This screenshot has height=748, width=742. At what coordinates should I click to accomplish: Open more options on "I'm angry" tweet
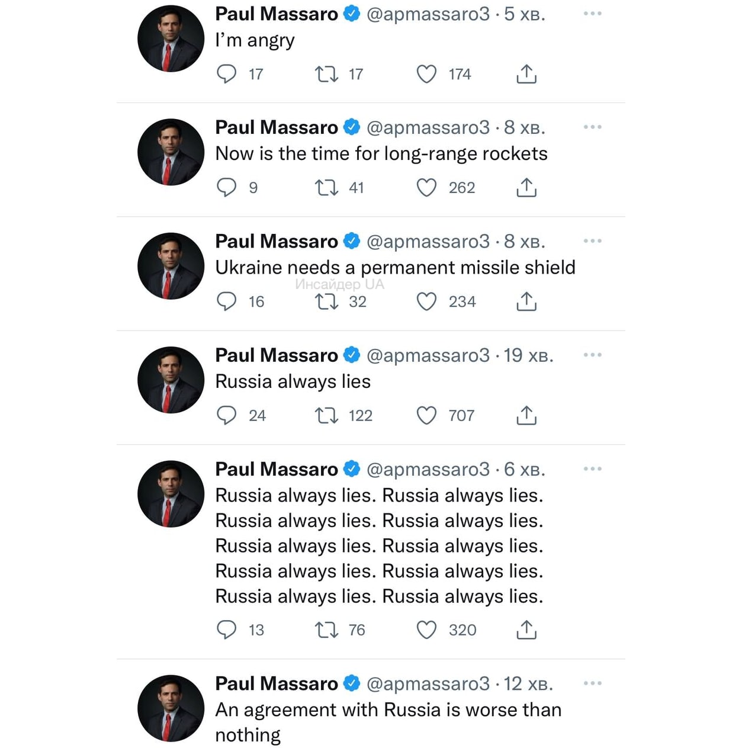(x=592, y=13)
